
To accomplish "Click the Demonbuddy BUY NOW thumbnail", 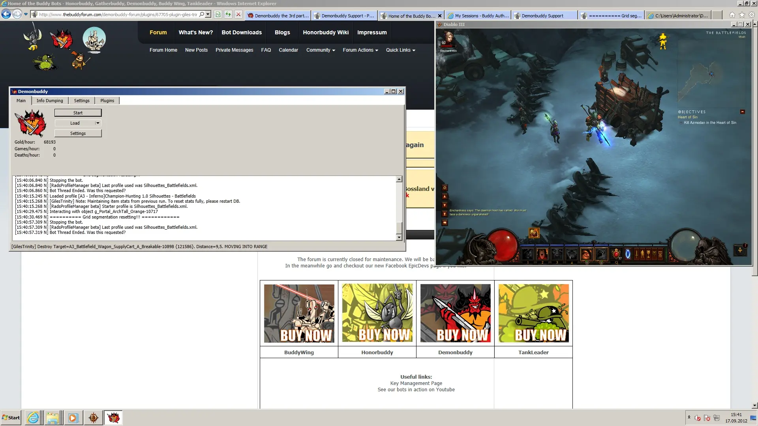I will [x=455, y=313].
